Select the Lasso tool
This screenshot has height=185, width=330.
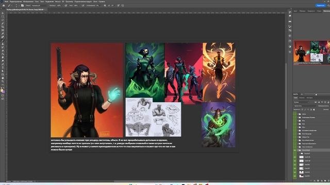(3, 20)
